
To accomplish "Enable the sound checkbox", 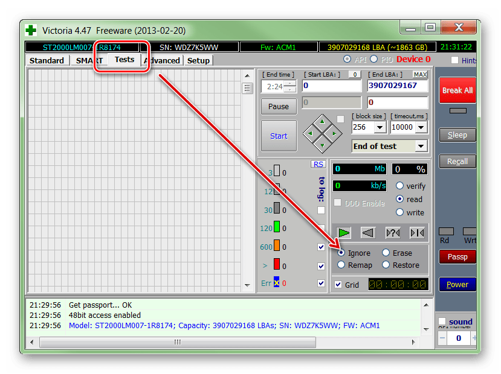I will click(x=442, y=322).
